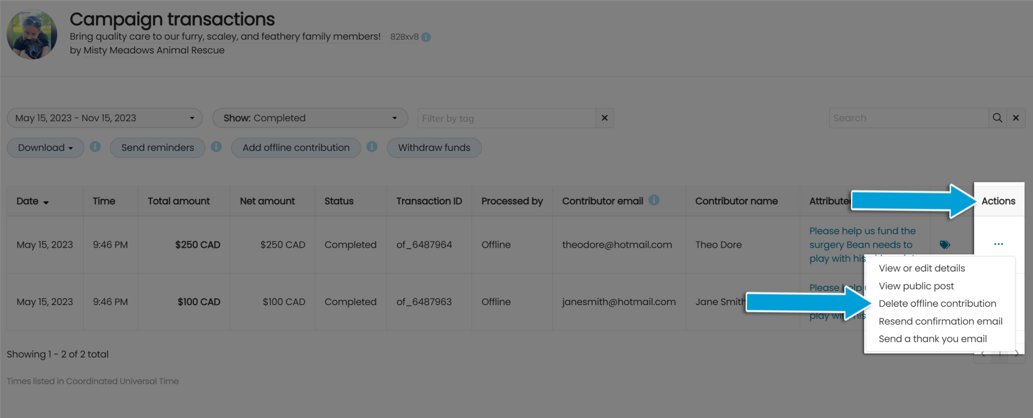Click the next page chevron icon
Image resolution: width=1033 pixels, height=418 pixels.
[x=1016, y=354]
